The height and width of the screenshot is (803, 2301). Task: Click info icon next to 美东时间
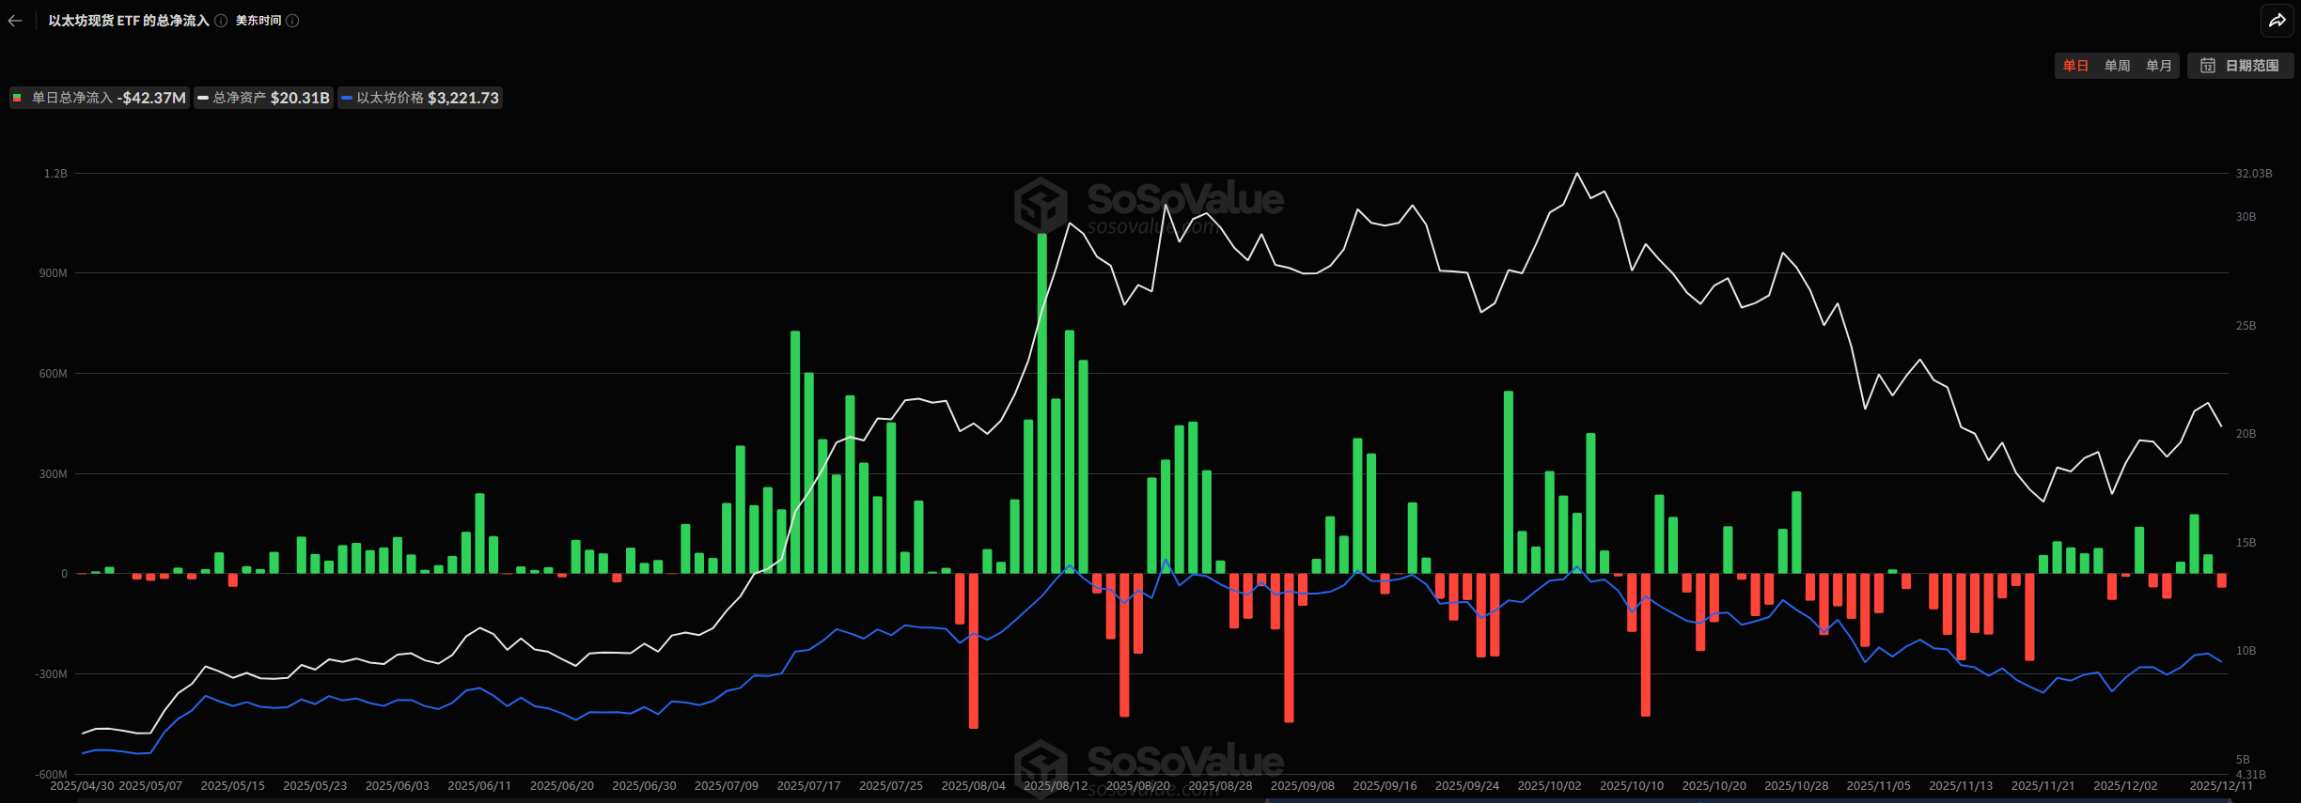click(292, 21)
